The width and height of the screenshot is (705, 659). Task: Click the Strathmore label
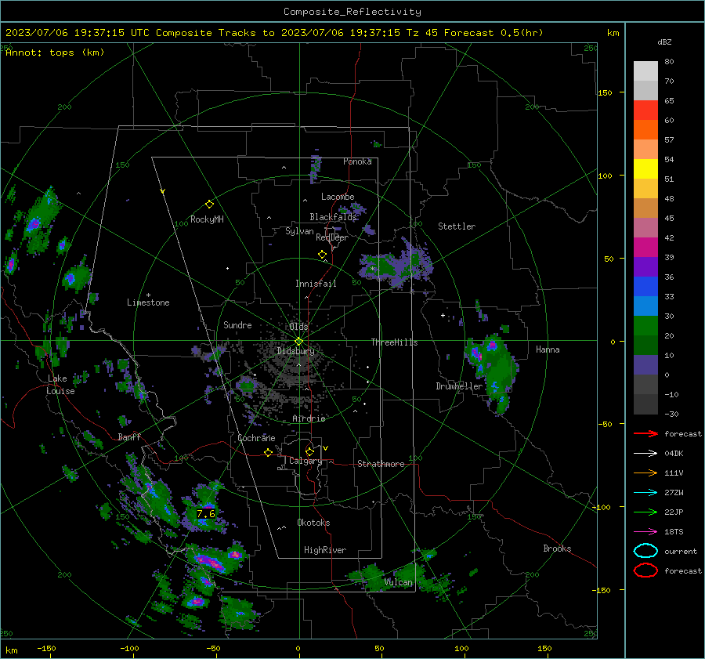tap(381, 464)
